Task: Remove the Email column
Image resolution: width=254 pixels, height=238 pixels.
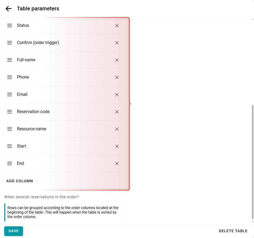Action: [117, 94]
